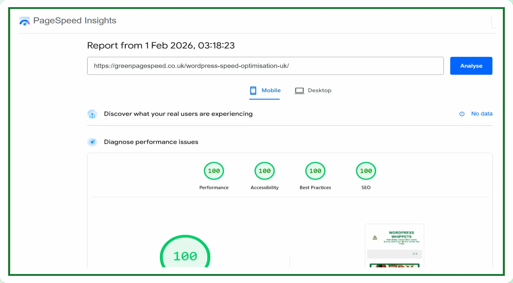513x283 pixels.
Task: Click the Discover real users experiencing heading
Action: pos(178,114)
